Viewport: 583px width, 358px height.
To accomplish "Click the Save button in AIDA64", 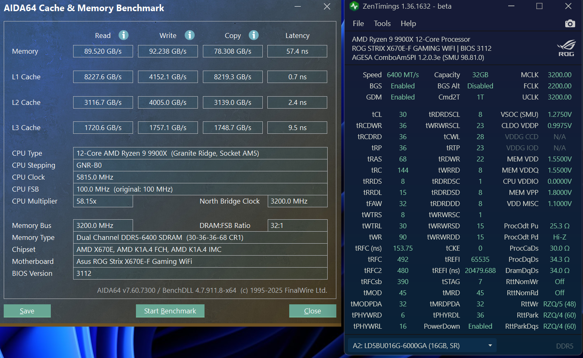I will click(27, 311).
